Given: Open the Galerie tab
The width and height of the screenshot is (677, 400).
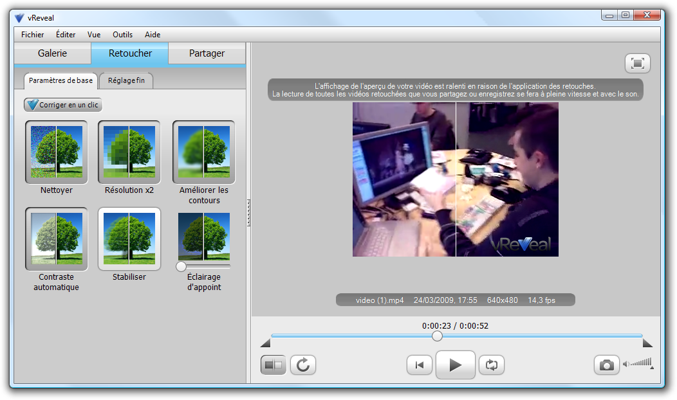Looking at the screenshot, I should click(52, 53).
